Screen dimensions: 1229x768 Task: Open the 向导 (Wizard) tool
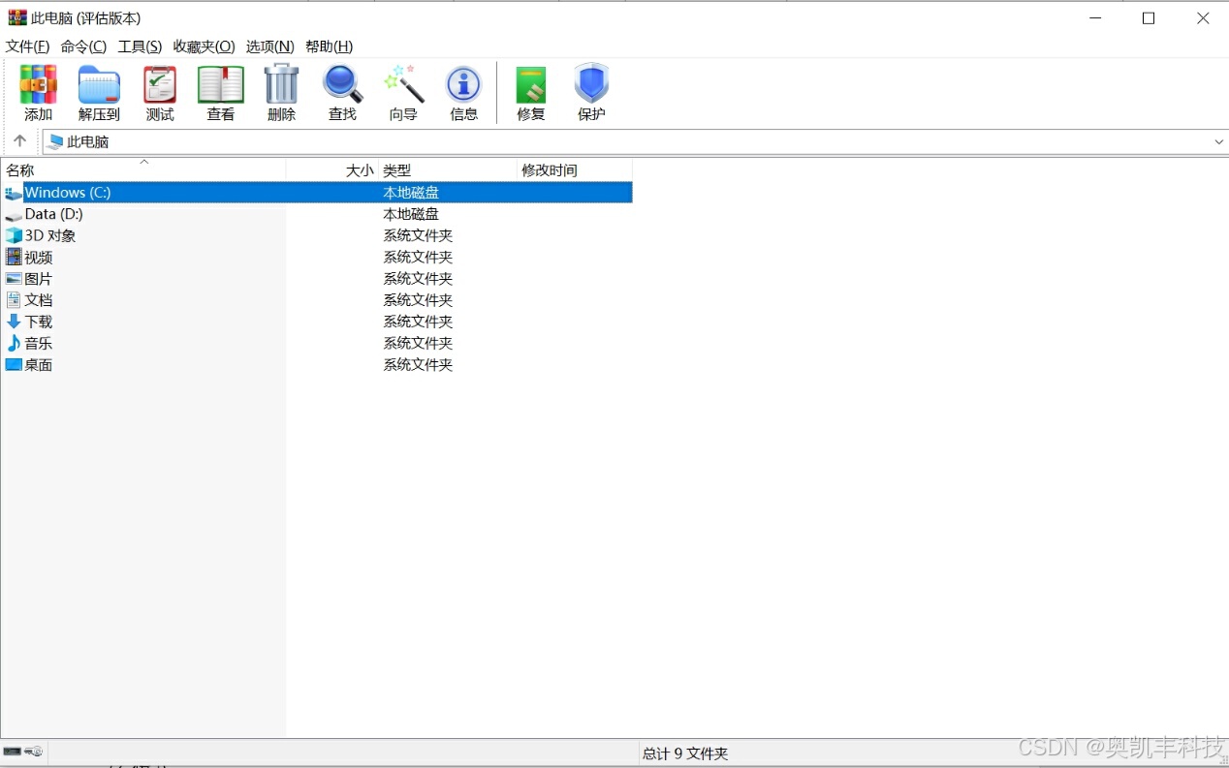tap(402, 92)
